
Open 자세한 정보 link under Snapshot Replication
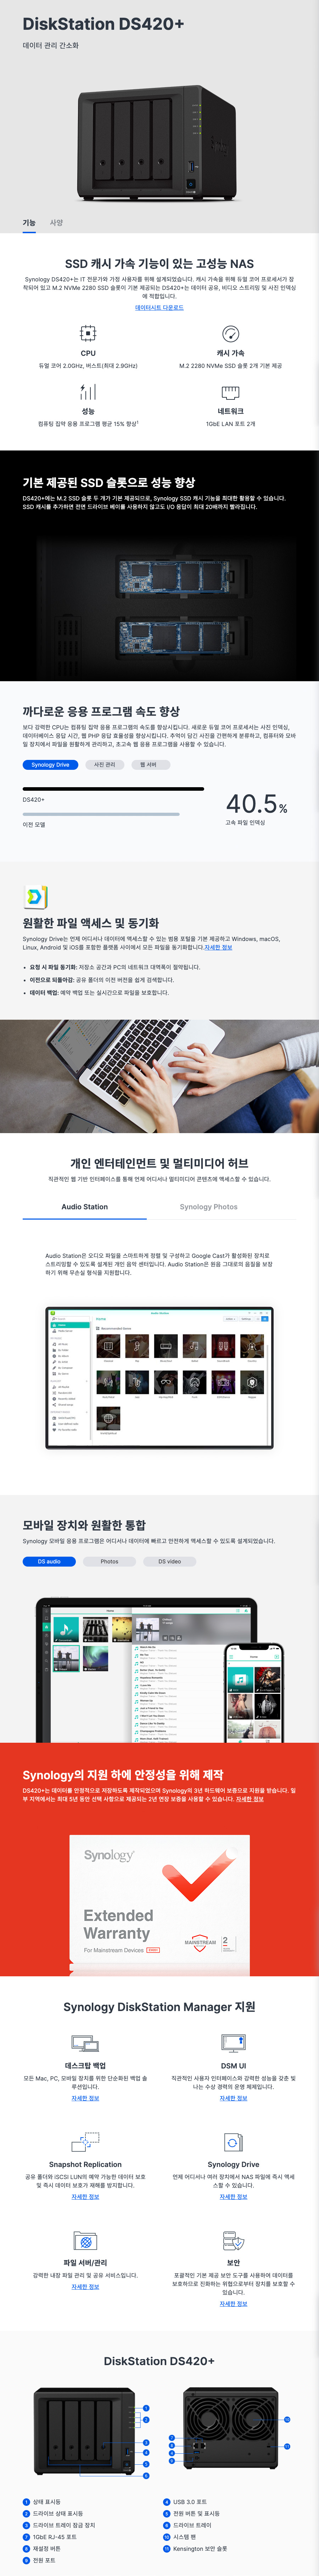pyautogui.click(x=85, y=2197)
